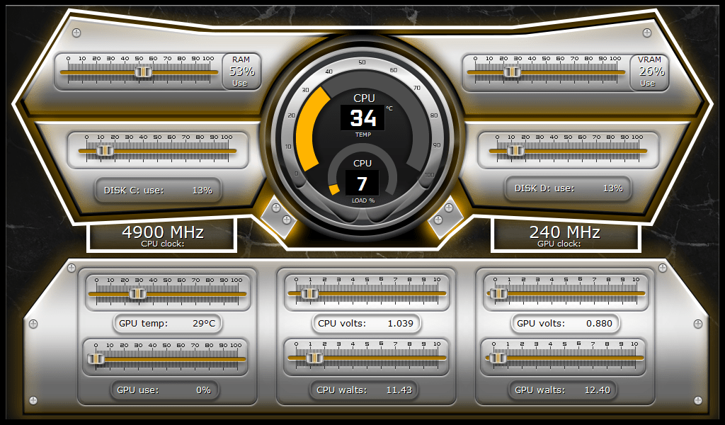Click the RAM 53% Use label
Viewport: 725px width, 425px height.
(x=241, y=70)
